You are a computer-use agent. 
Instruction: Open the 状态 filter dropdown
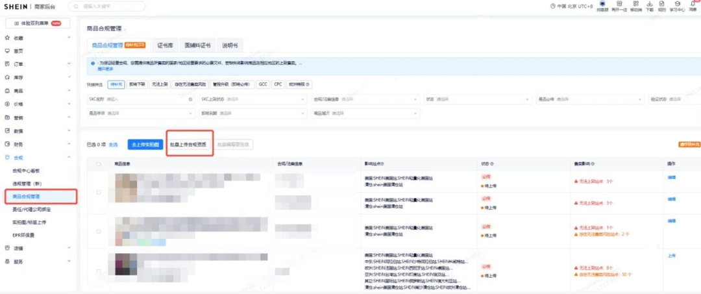(x=478, y=99)
